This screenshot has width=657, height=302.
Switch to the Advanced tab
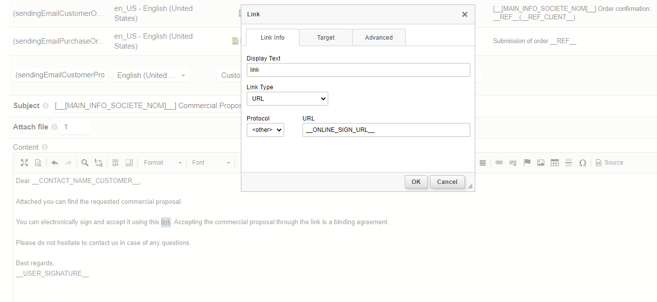[378, 38]
